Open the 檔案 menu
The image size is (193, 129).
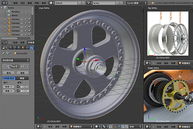(15, 3)
